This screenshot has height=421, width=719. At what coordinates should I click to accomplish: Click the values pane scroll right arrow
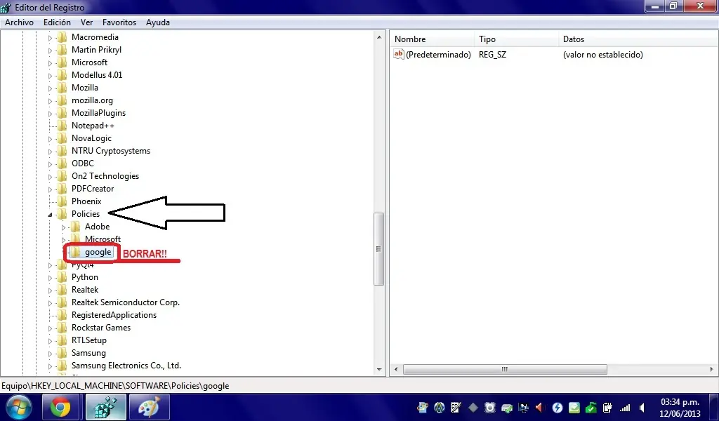pos(712,369)
